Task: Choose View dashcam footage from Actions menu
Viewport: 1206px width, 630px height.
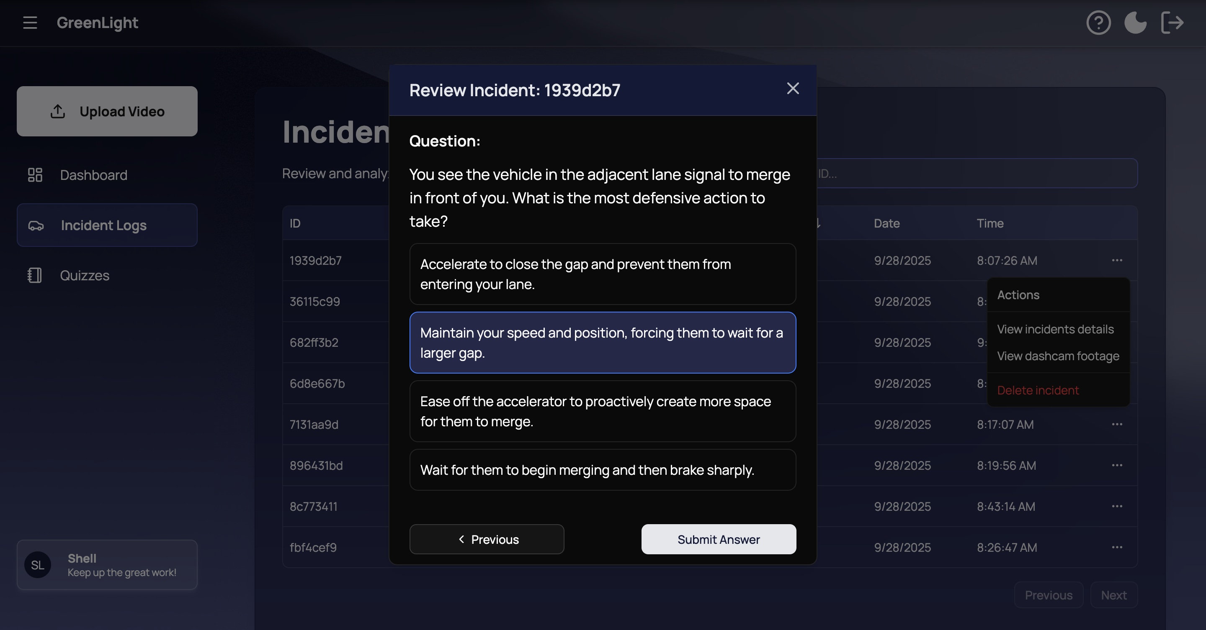Action: click(x=1058, y=356)
